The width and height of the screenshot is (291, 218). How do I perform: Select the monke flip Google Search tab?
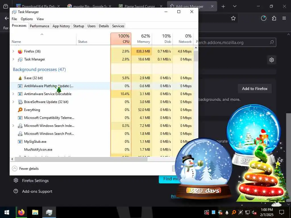tap(90, 6)
